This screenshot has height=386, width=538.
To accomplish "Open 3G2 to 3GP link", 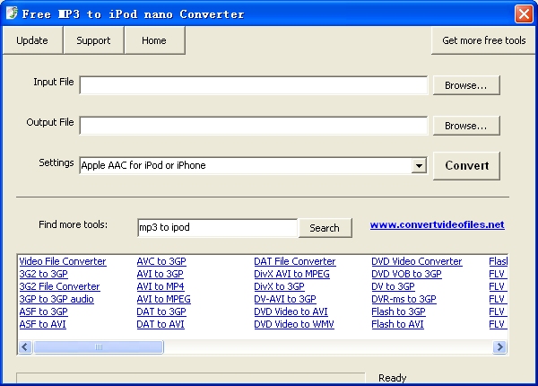I will [x=44, y=274].
